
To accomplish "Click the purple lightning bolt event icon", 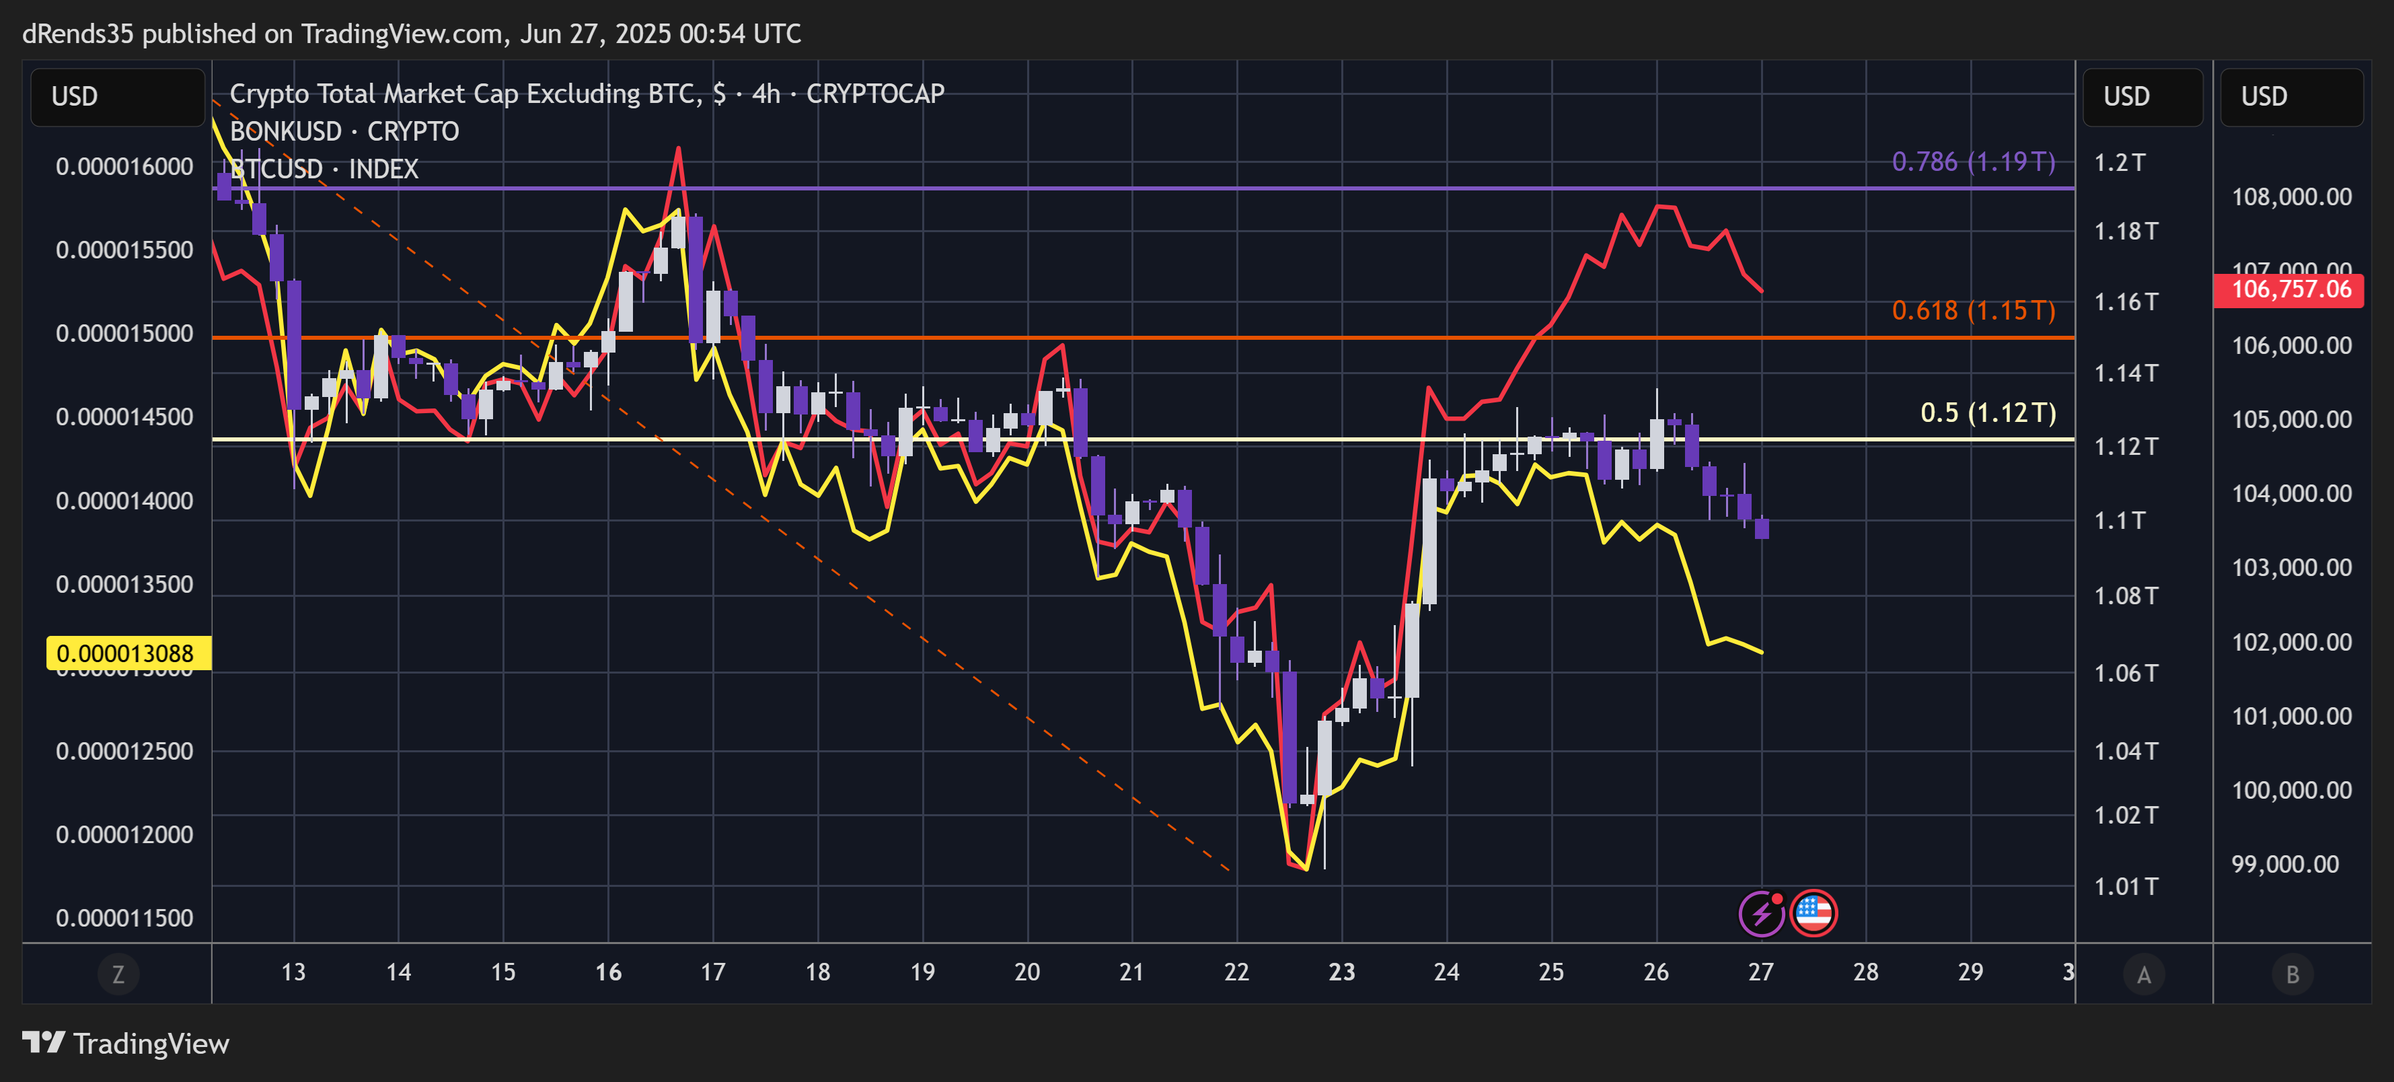I will coord(1761,914).
